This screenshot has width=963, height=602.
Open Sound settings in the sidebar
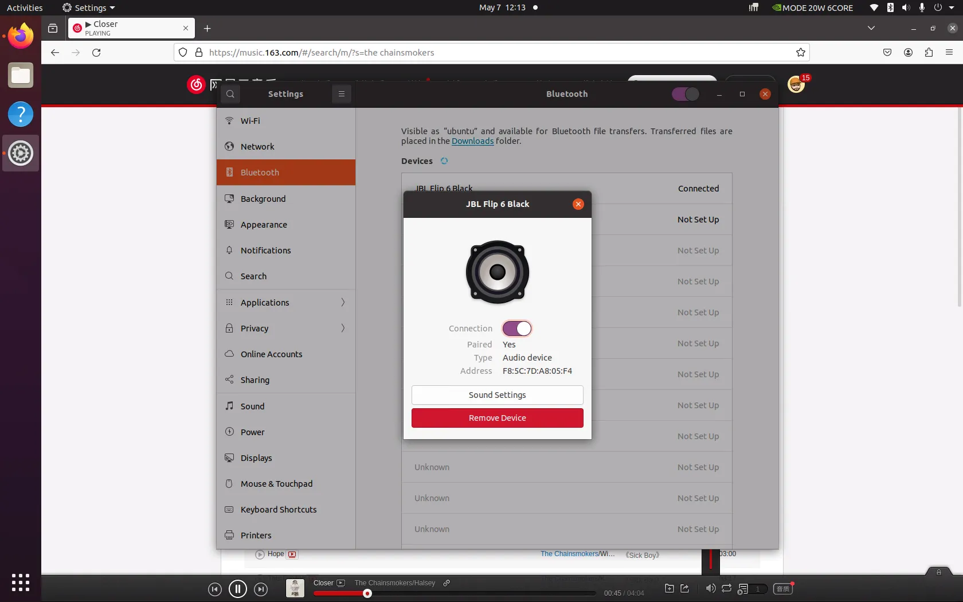(286, 406)
